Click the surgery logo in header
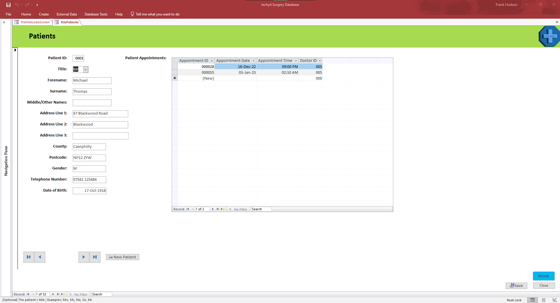 [549, 36]
